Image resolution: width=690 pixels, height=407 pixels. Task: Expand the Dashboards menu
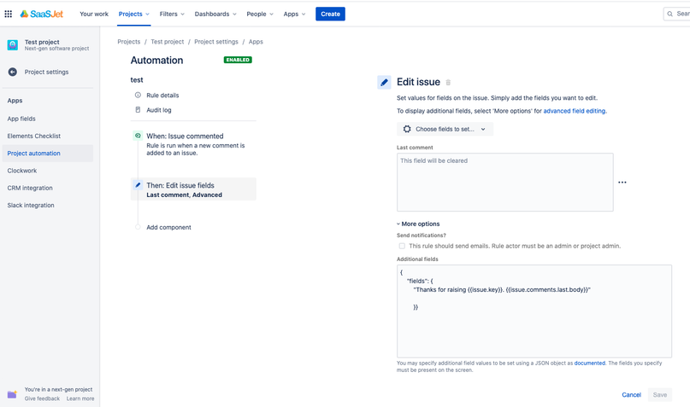(215, 14)
